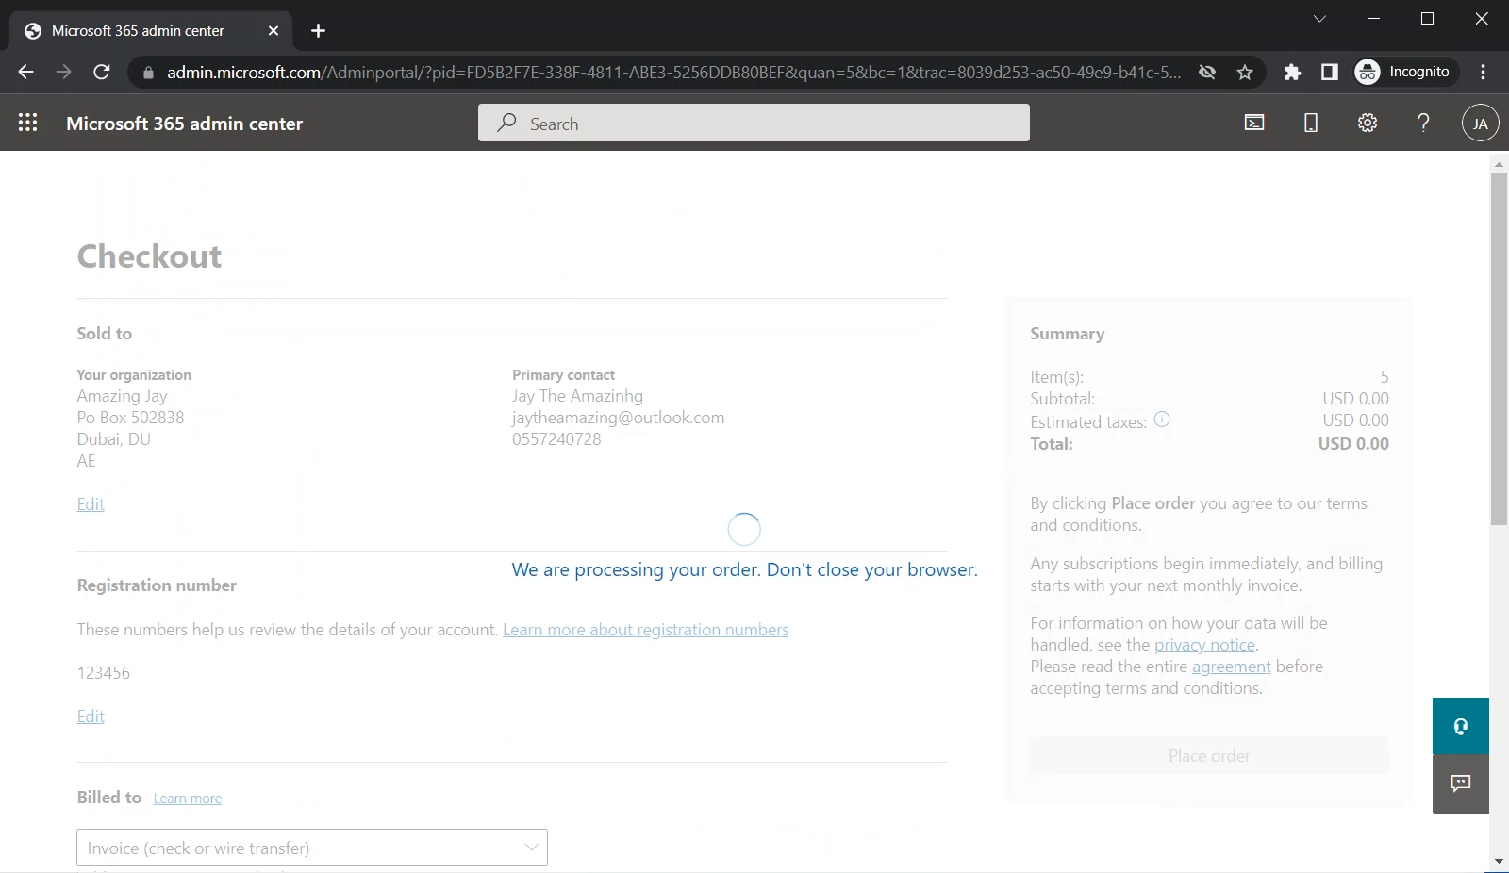This screenshot has width=1509, height=873.
Task: Open a new browser tab
Action: [x=319, y=31]
